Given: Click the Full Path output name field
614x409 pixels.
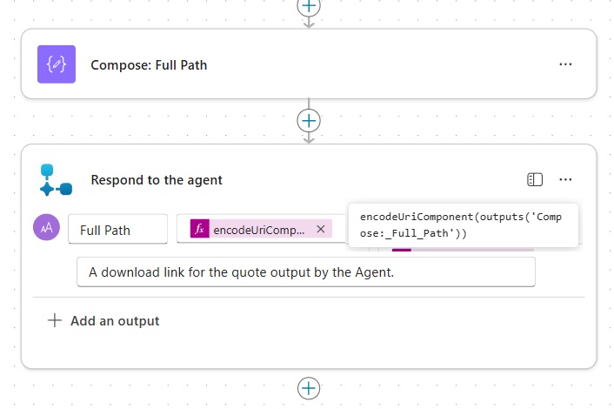Looking at the screenshot, I should [x=117, y=230].
